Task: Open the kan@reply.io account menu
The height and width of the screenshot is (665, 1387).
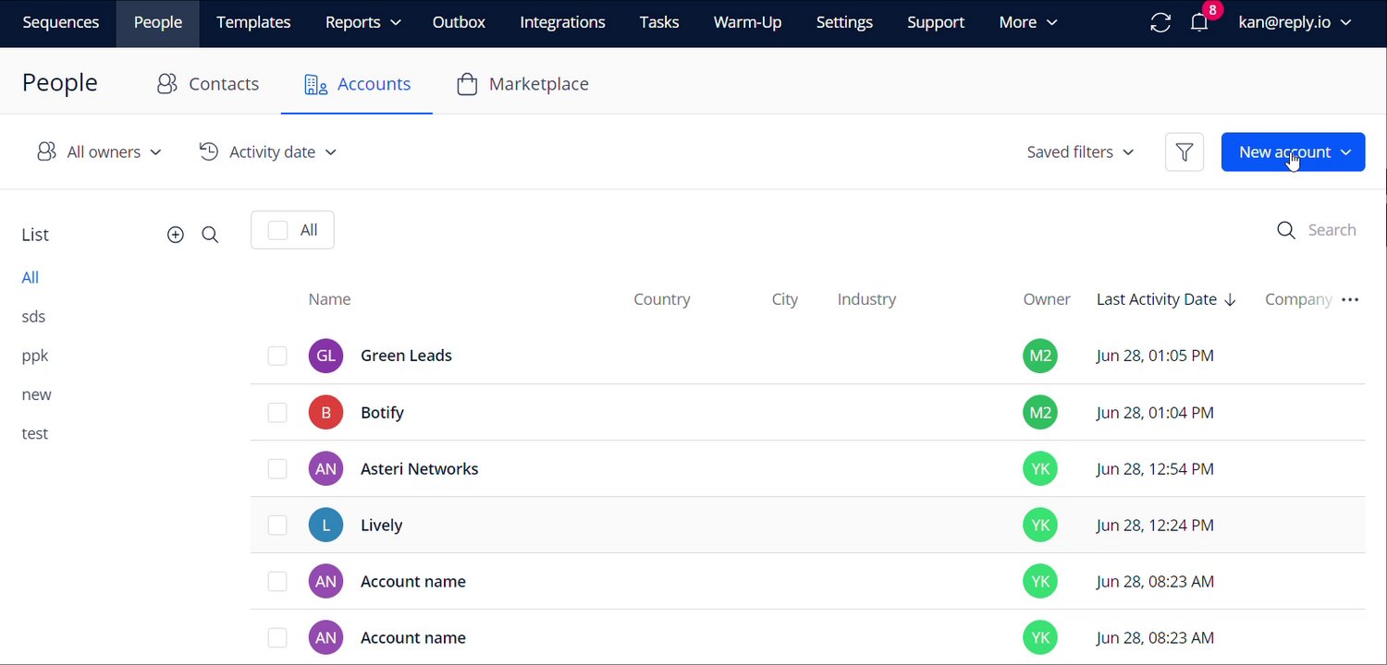Action: [1295, 23]
